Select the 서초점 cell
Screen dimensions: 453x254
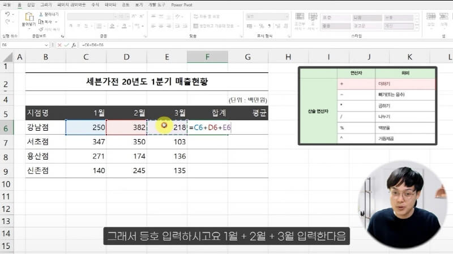point(46,142)
